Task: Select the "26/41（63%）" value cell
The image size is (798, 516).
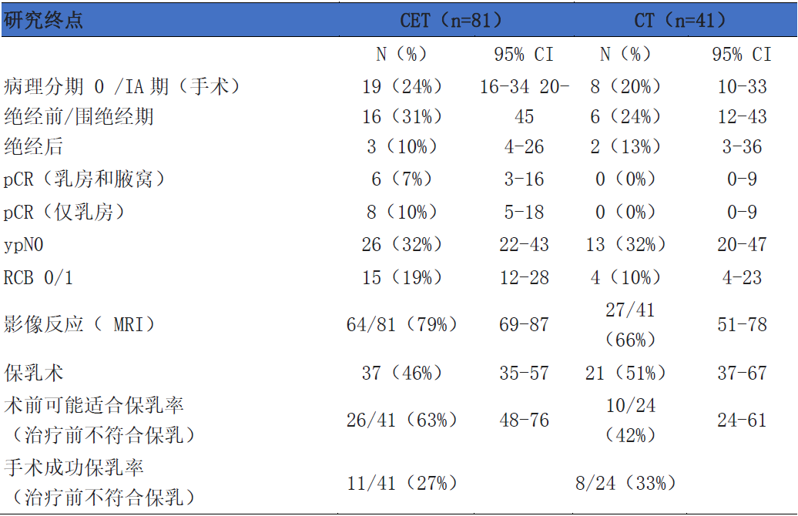Action: click(x=402, y=420)
